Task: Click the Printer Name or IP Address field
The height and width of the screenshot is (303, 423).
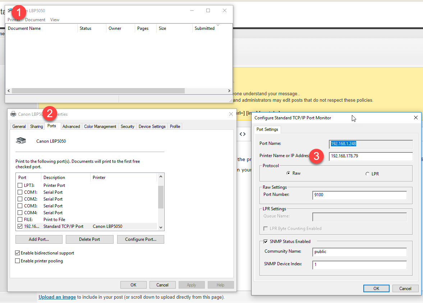Action: pos(371,156)
